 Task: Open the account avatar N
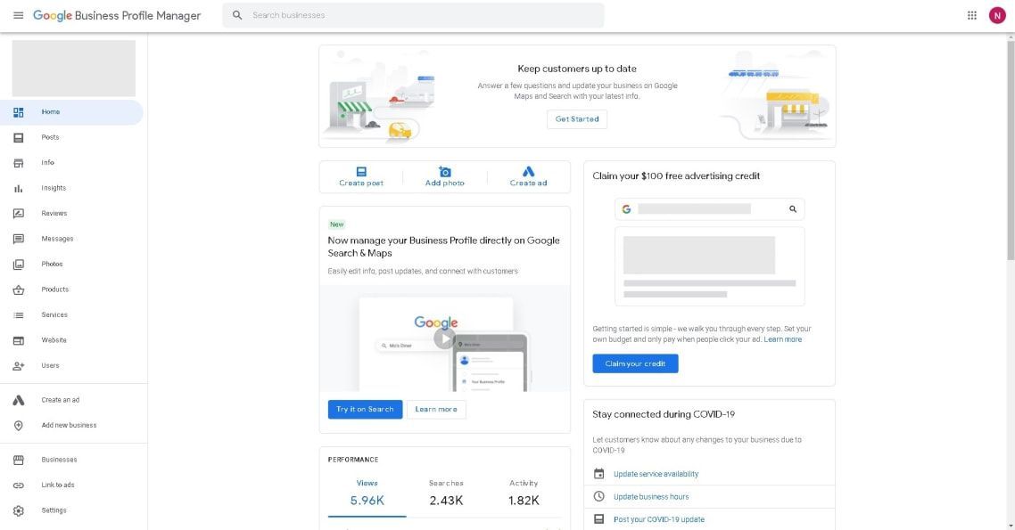pos(997,15)
